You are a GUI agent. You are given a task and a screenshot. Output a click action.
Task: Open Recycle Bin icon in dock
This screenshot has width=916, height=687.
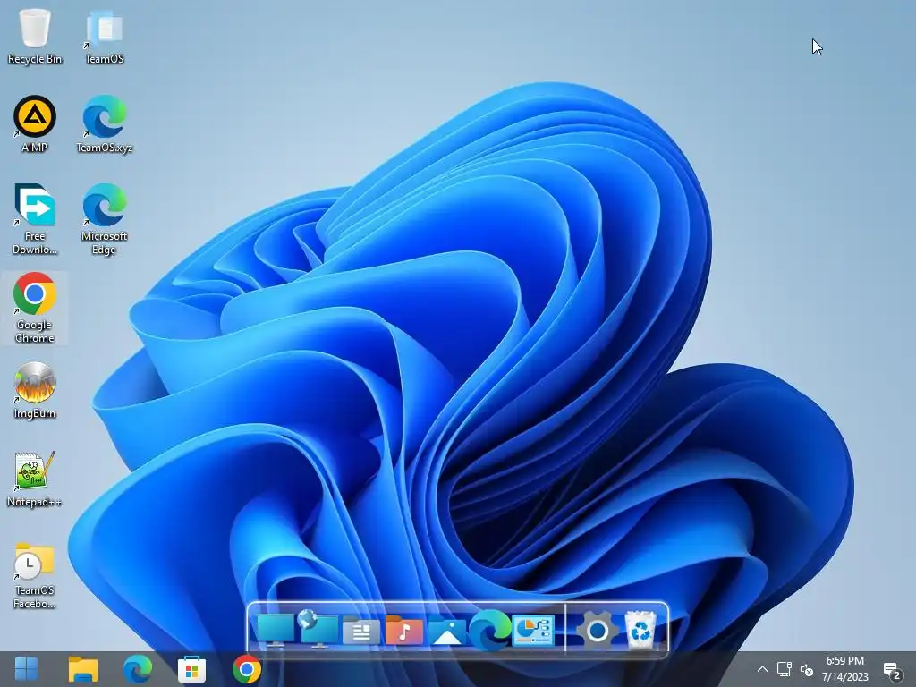pyautogui.click(x=640, y=630)
